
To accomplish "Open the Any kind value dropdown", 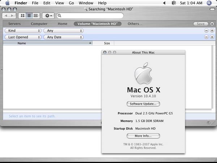I will point(64,31).
